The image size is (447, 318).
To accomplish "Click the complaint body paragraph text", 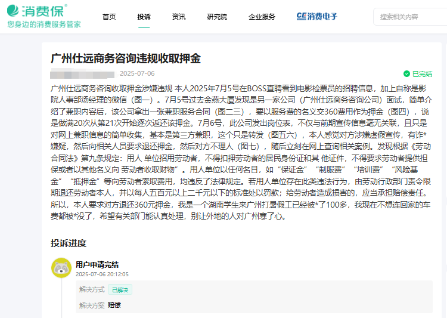I will pyautogui.click(x=241, y=152).
